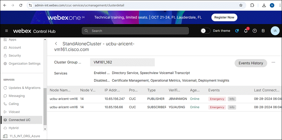Viewport: 282px width, 140px height.
Task: Click the Events History button
Action: (x=251, y=63)
